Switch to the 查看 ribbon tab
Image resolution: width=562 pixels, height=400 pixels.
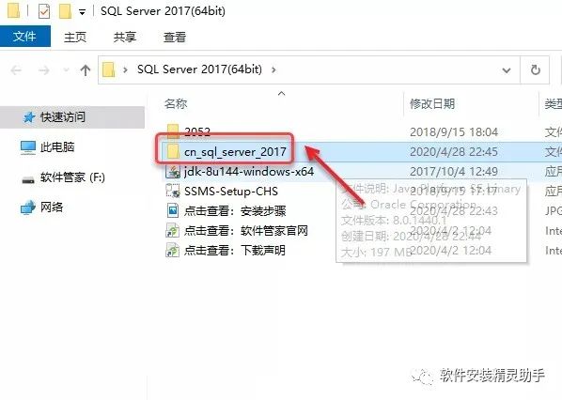click(x=175, y=37)
